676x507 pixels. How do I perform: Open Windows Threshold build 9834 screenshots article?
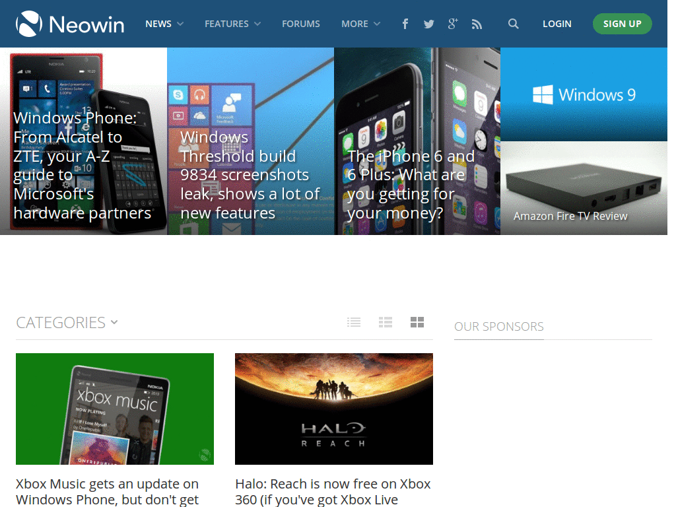(x=250, y=141)
